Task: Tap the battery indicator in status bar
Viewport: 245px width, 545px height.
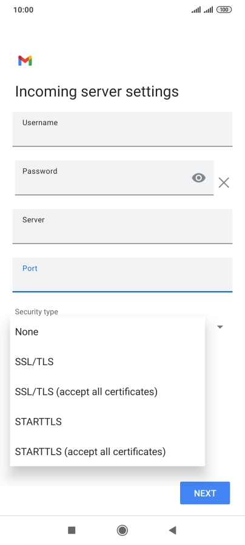Action: (224, 10)
